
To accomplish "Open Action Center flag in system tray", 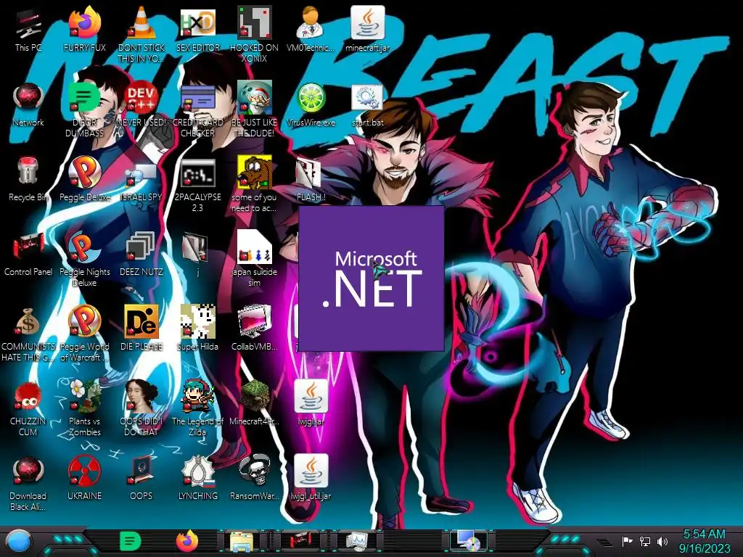I will [x=627, y=541].
